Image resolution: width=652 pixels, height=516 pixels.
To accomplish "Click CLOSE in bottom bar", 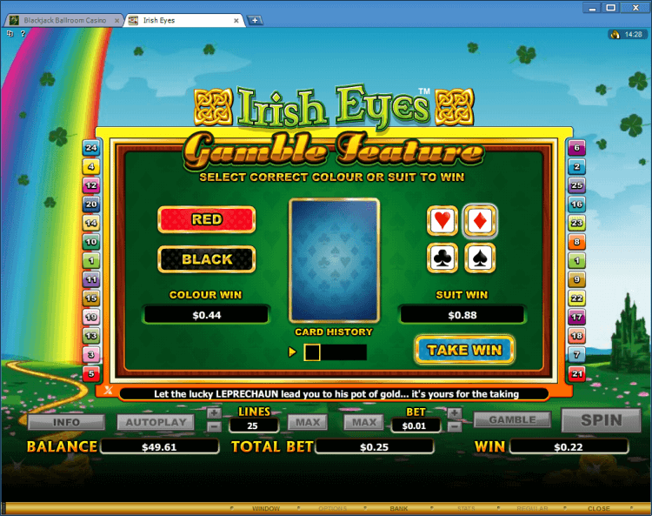I will coord(599,508).
